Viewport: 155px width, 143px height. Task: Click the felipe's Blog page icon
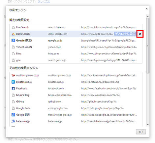[13, 95]
